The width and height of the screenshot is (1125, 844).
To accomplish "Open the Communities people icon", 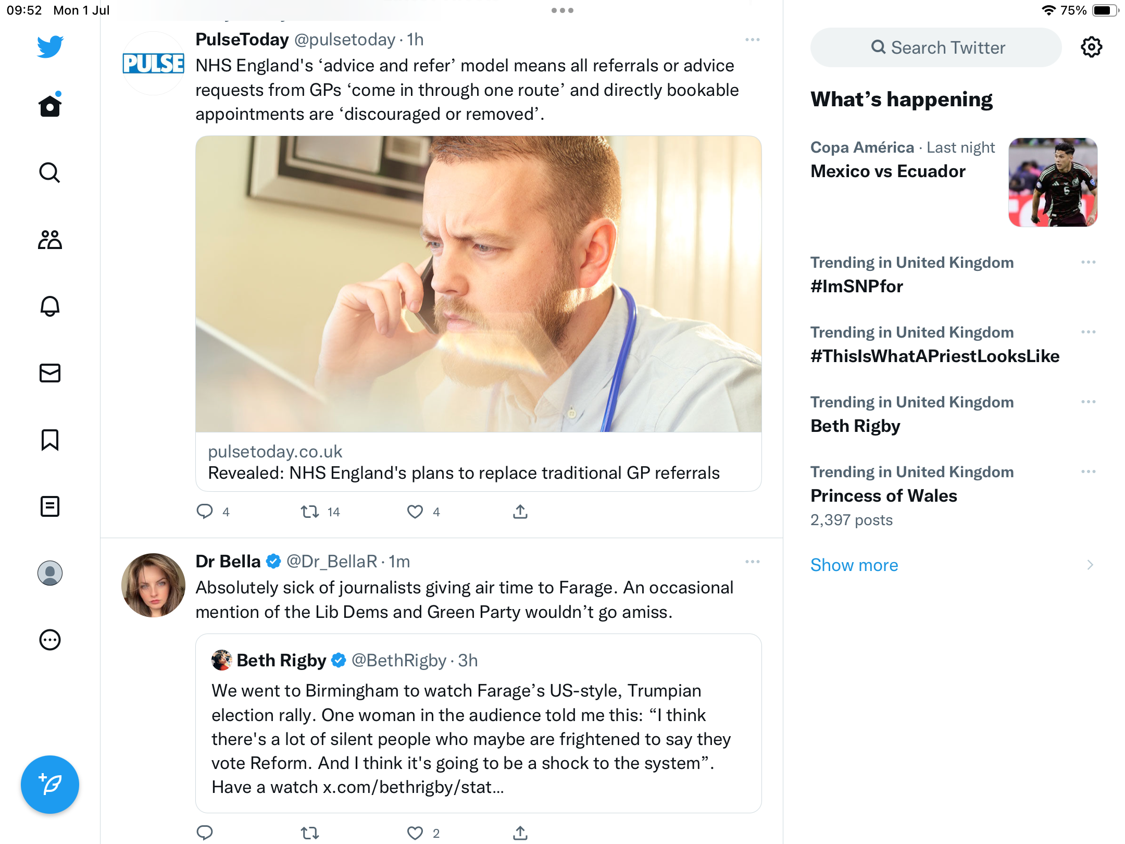I will click(50, 240).
